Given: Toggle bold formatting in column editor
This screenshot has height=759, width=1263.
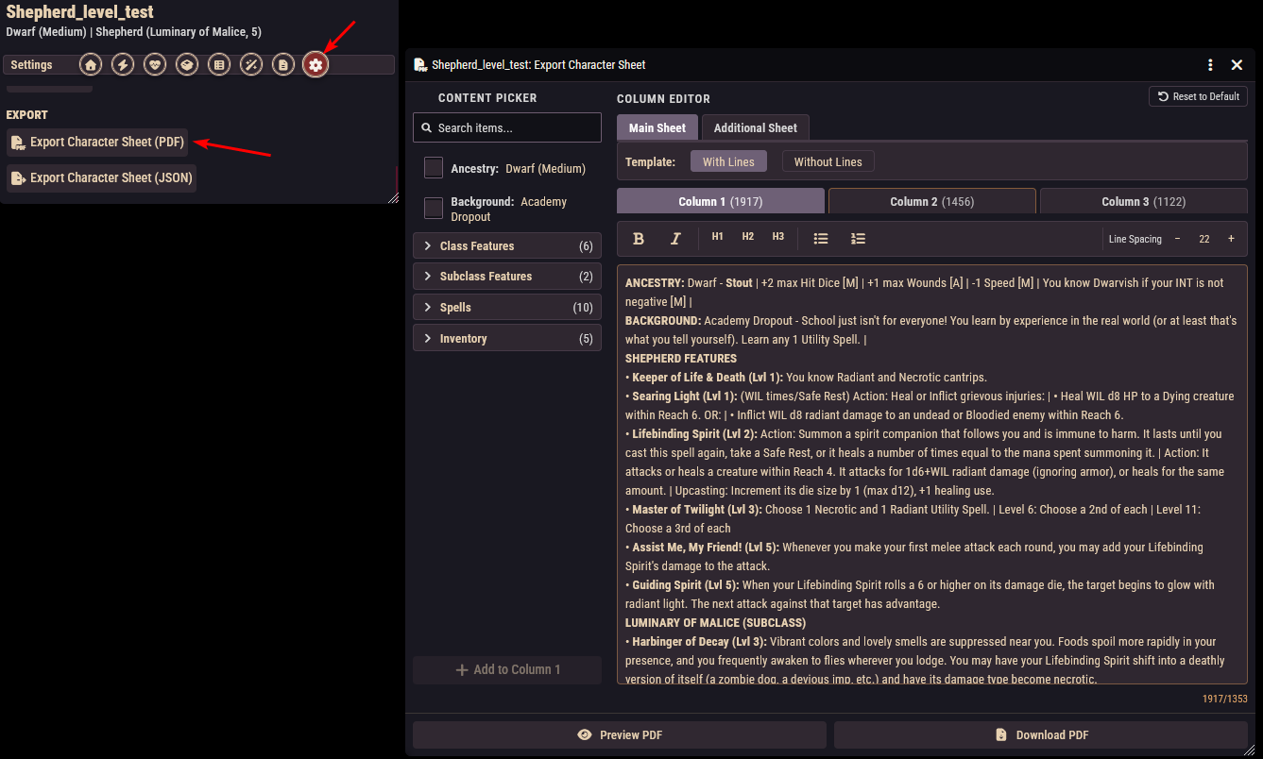Looking at the screenshot, I should pyautogui.click(x=639, y=239).
